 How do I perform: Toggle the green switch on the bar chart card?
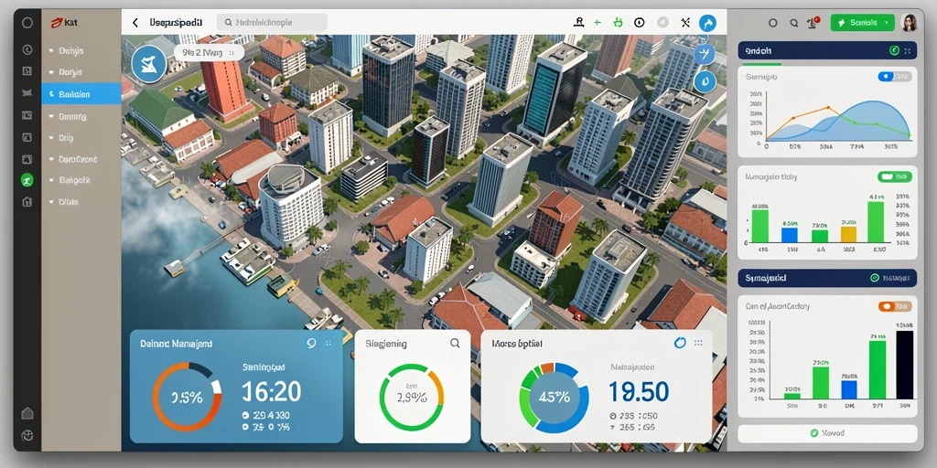pos(895,176)
